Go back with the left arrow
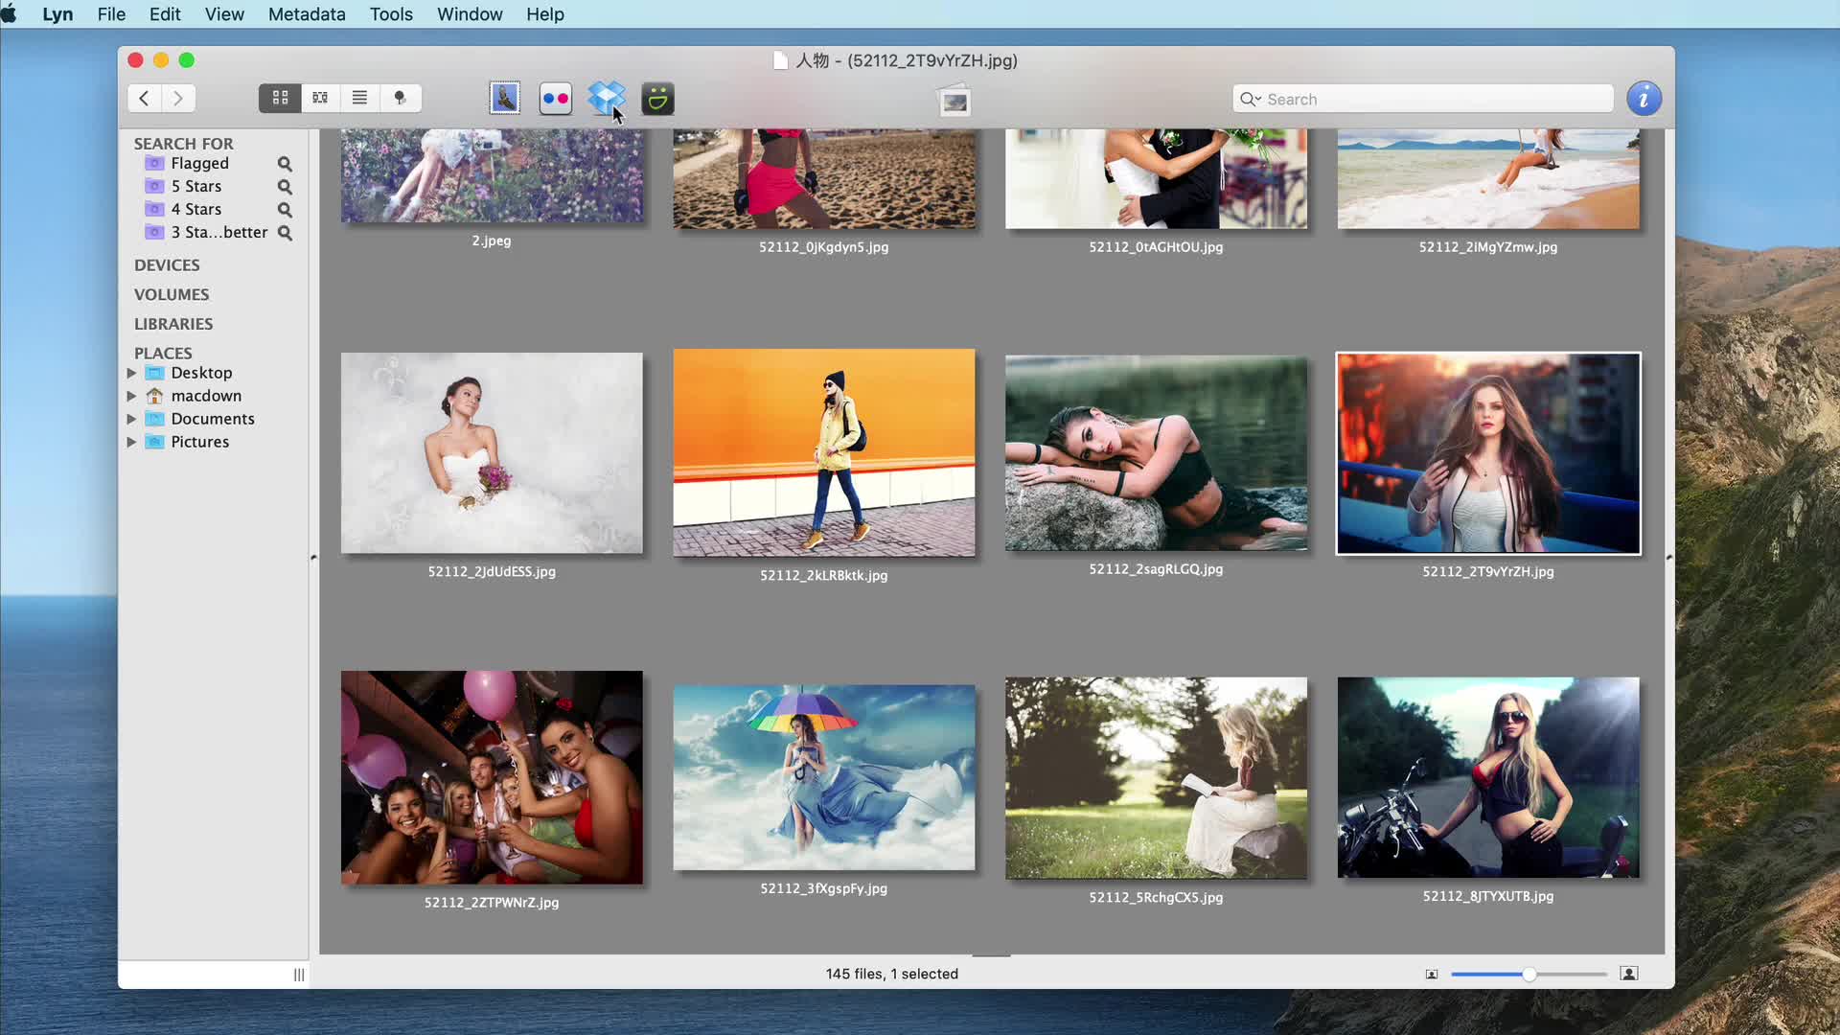 pyautogui.click(x=144, y=98)
